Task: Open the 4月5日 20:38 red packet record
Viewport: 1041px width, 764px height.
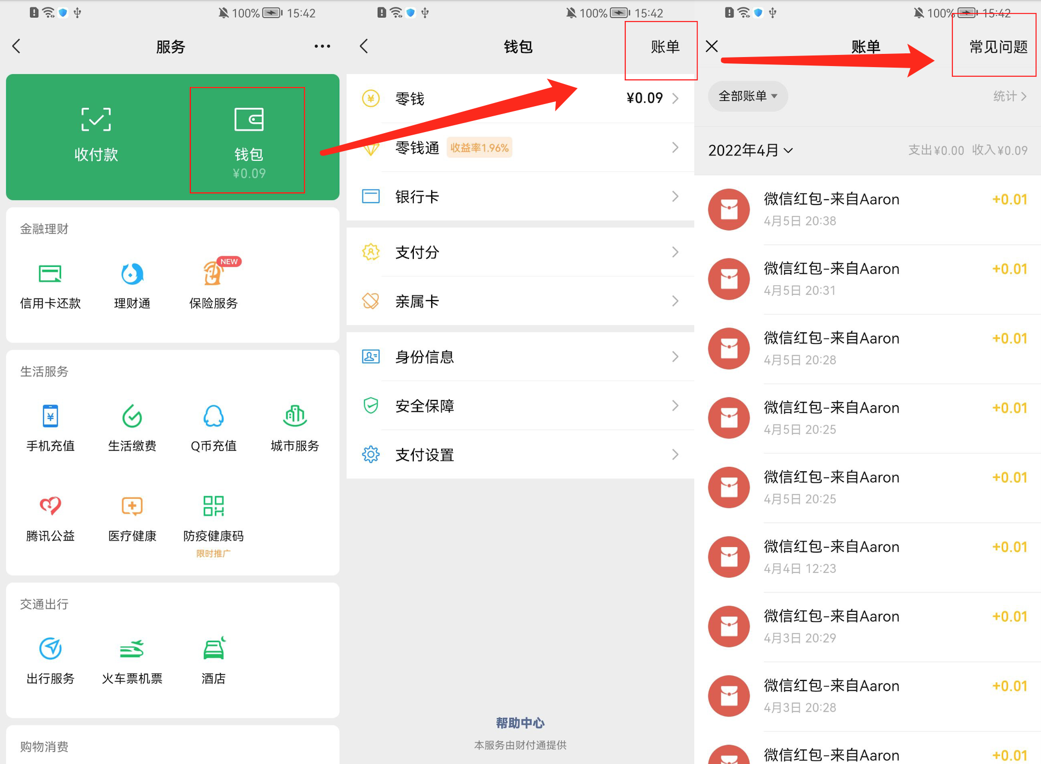Action: (867, 210)
